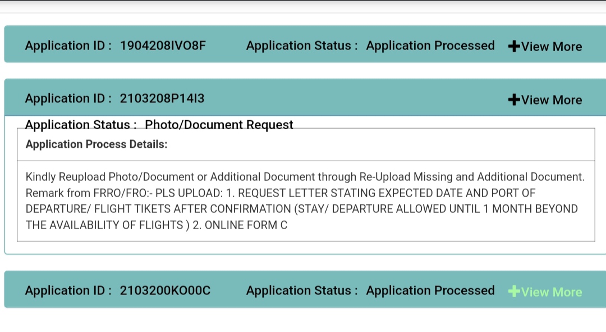Click the Kindly Reupload Photo/Document instruction line
The image size is (606, 332).
pyautogui.click(x=305, y=177)
